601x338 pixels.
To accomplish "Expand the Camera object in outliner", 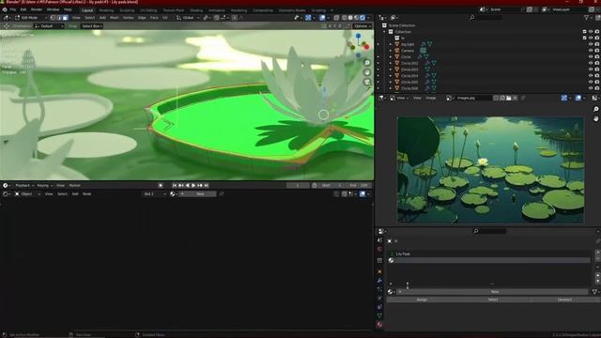I will [391, 51].
